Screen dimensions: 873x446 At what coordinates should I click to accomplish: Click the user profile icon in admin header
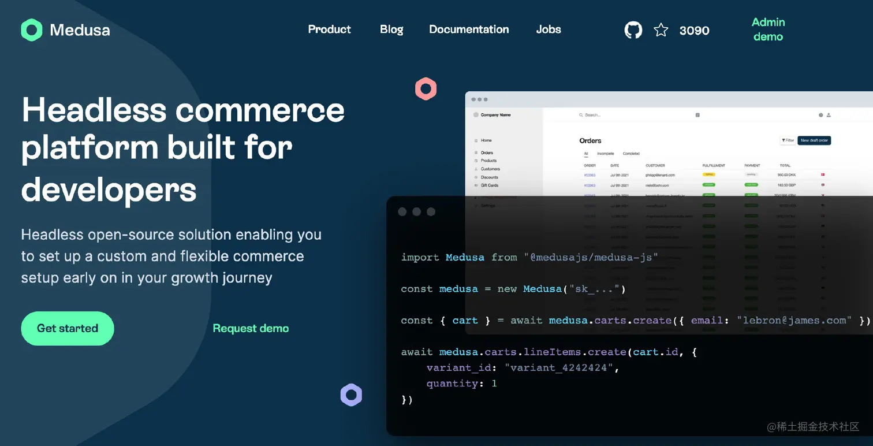click(x=829, y=115)
